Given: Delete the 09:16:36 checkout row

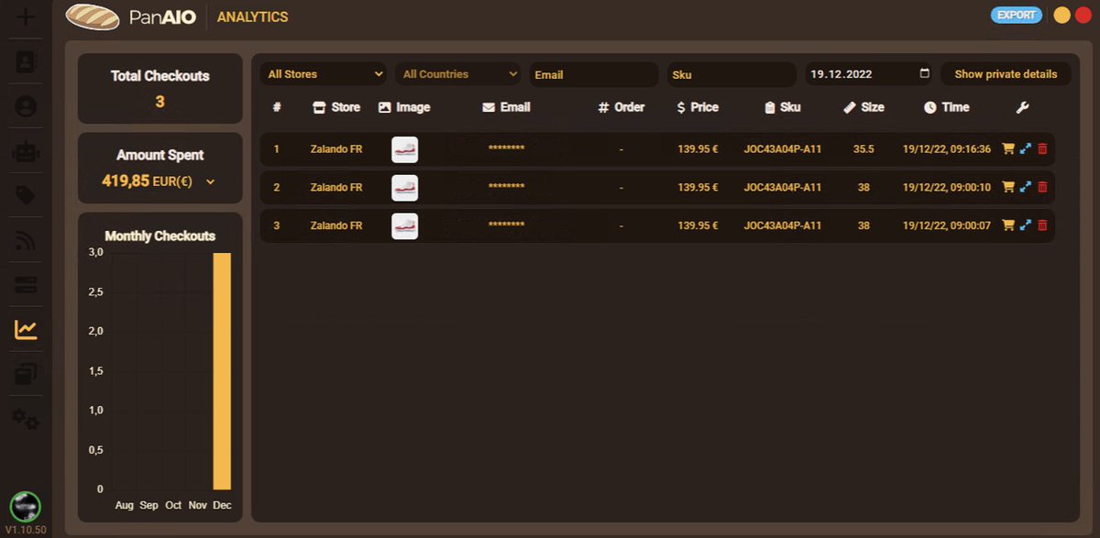Looking at the screenshot, I should tap(1042, 148).
